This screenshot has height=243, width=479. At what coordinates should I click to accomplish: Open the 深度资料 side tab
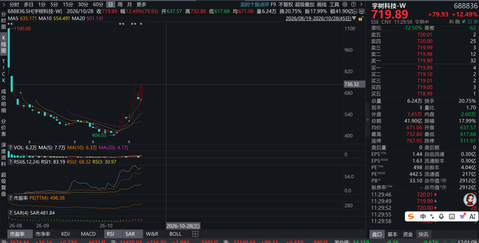4,154
